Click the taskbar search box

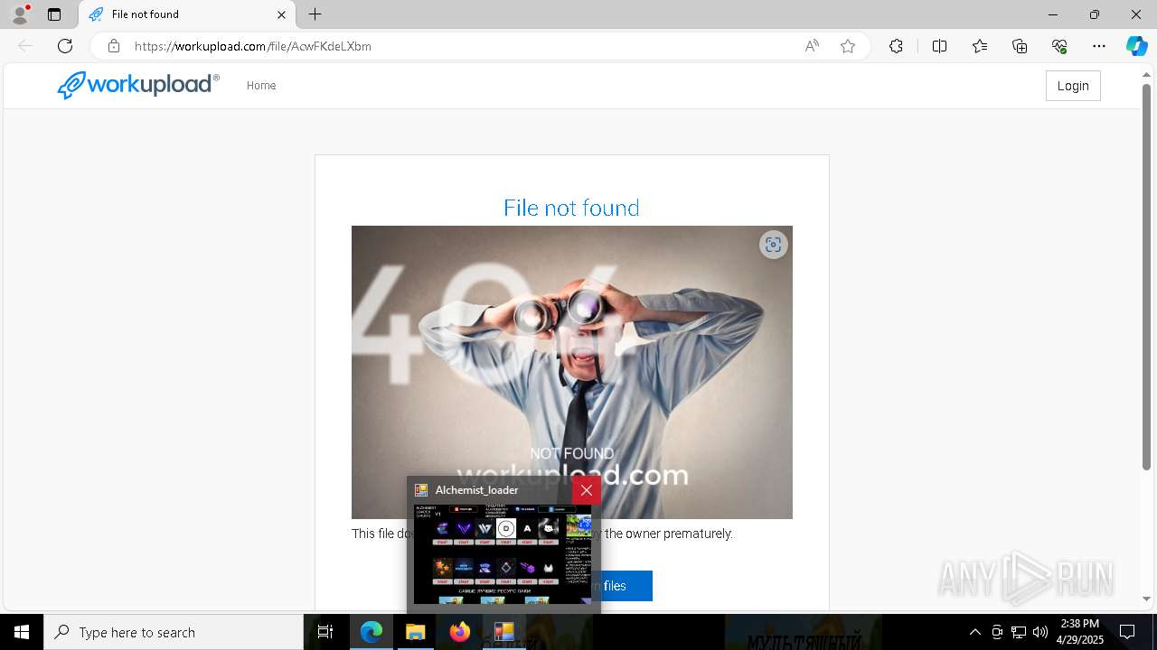click(174, 632)
